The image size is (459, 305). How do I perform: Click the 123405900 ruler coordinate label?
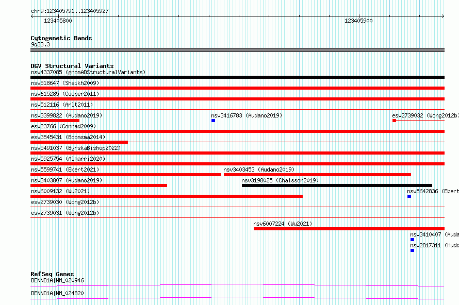click(x=358, y=21)
